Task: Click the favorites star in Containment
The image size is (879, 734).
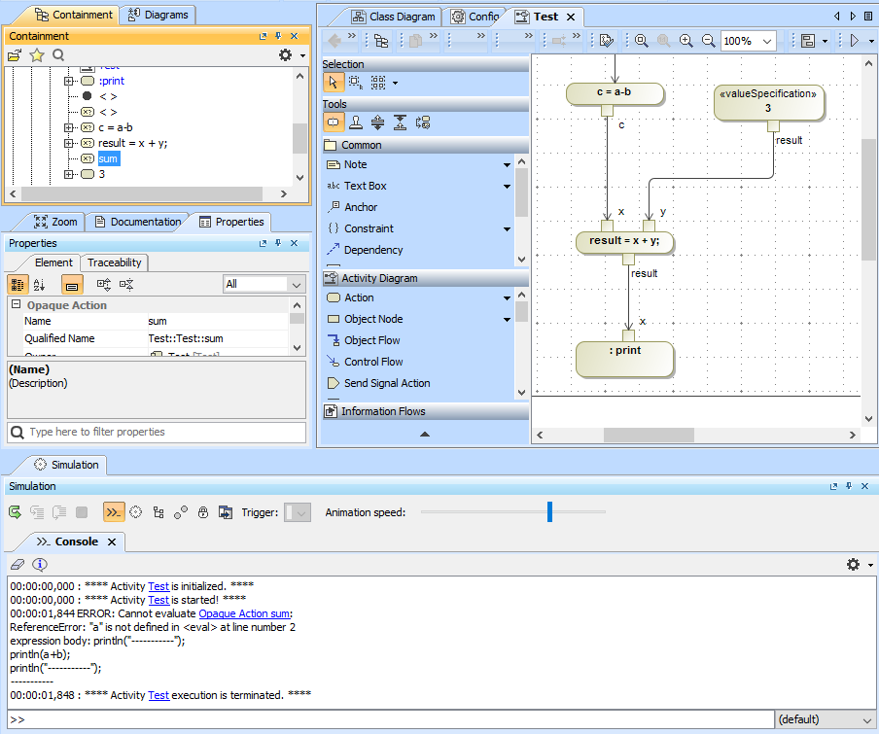Action: point(37,55)
